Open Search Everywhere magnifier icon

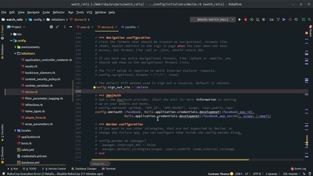coord(310,20)
